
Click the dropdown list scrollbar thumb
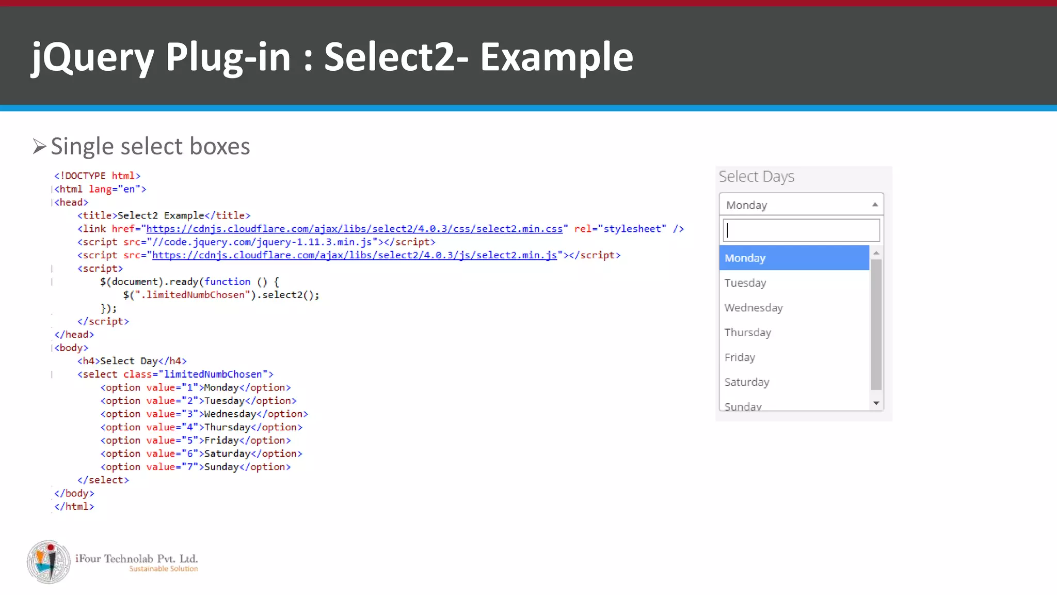(x=876, y=324)
